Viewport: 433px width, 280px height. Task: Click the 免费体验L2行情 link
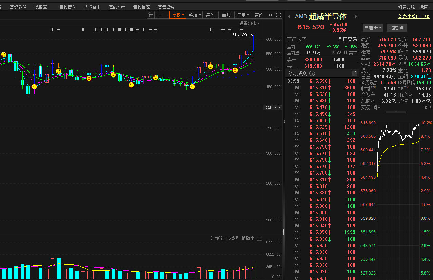pos(414,16)
